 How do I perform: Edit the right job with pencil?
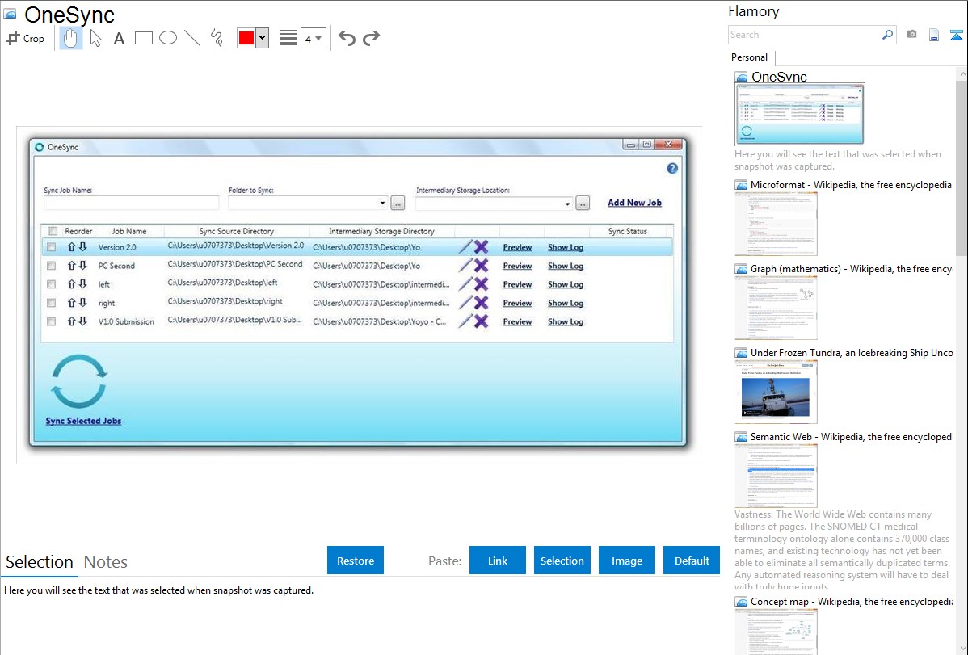tap(465, 303)
